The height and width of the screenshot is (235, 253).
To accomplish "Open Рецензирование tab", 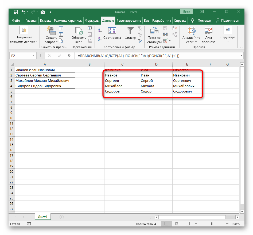I will click(129, 21).
